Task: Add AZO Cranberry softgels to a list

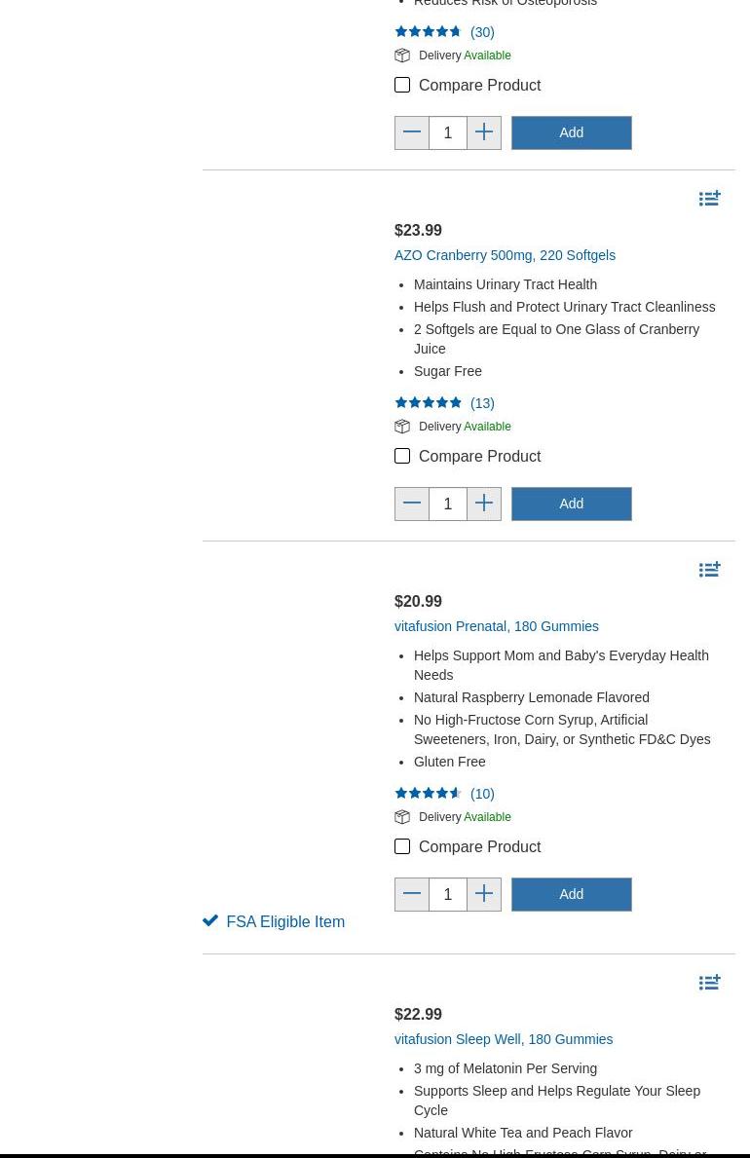Action: 709,199
